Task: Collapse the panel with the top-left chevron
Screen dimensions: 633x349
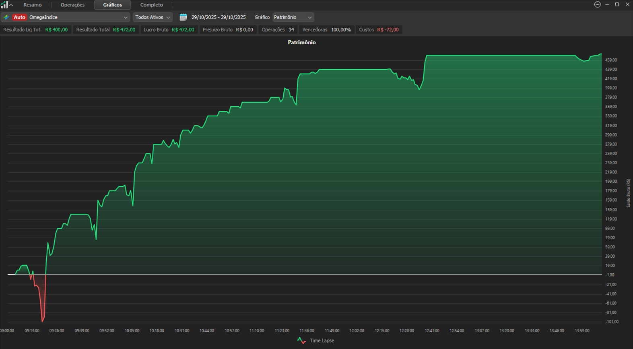Action: click(x=11, y=5)
